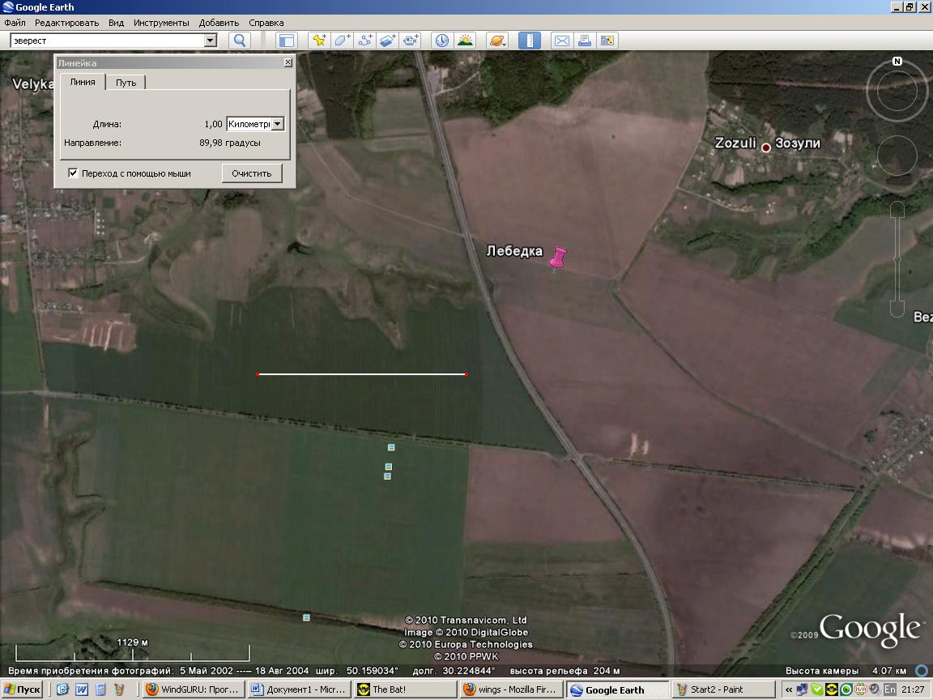The width and height of the screenshot is (933, 700).
Task: Click the zoom slider on the right
Action: (x=897, y=259)
